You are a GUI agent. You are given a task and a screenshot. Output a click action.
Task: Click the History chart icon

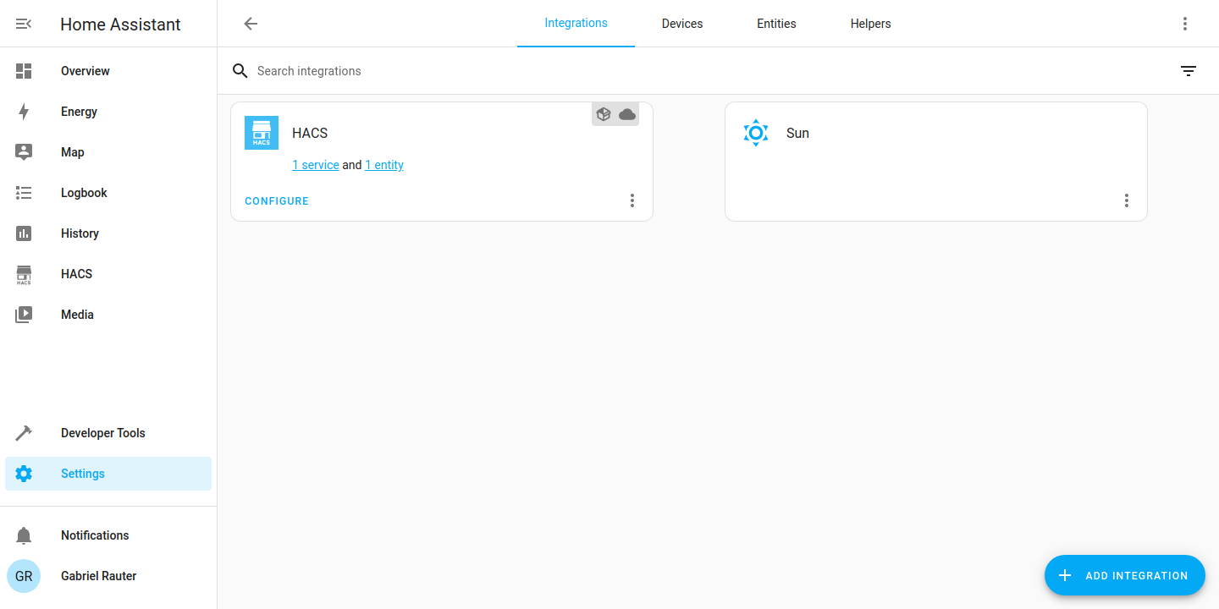(24, 233)
